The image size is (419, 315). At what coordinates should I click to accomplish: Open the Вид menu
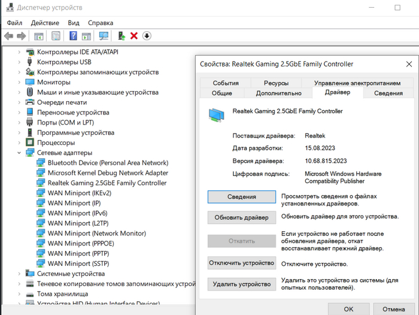coord(74,23)
